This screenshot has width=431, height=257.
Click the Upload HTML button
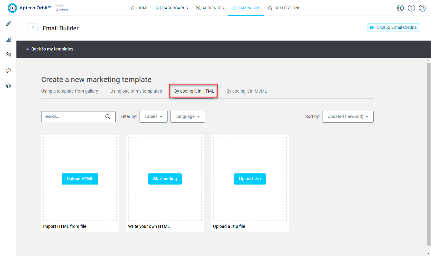tap(80, 179)
